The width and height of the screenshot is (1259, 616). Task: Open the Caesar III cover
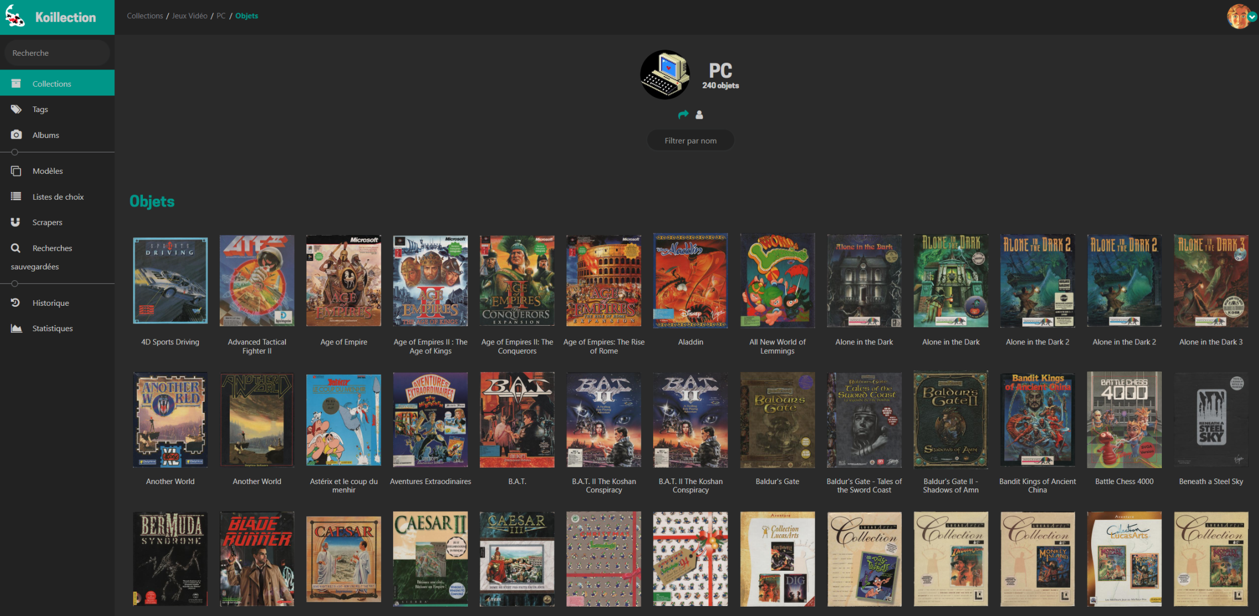click(517, 559)
